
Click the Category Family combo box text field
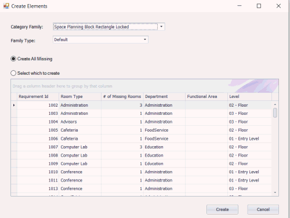point(106,27)
